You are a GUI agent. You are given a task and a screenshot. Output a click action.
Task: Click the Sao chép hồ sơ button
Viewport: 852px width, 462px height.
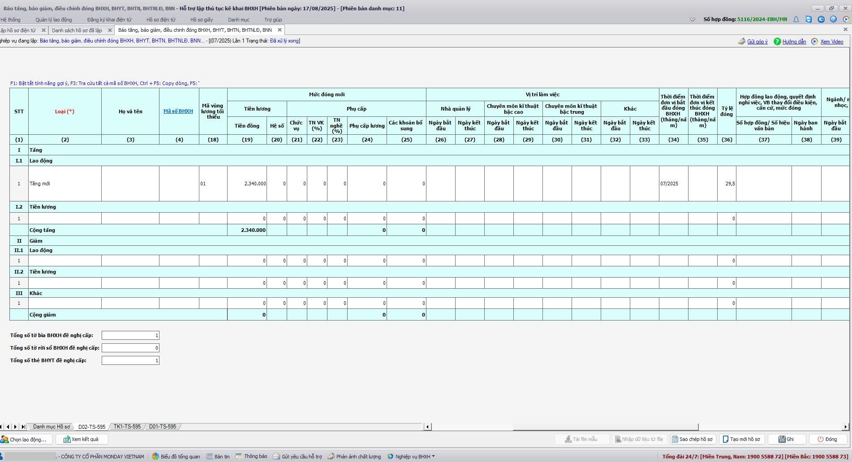coord(692,439)
